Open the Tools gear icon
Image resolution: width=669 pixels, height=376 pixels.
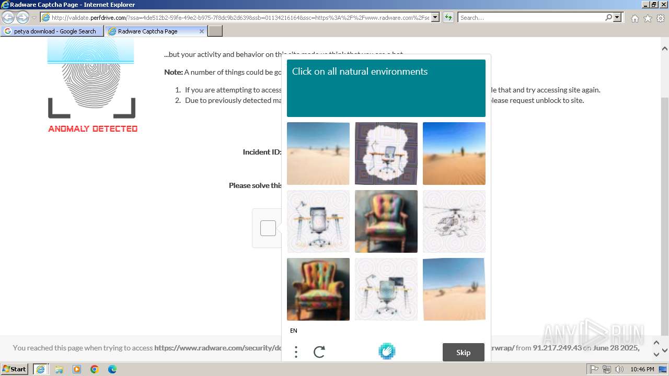[x=661, y=18]
